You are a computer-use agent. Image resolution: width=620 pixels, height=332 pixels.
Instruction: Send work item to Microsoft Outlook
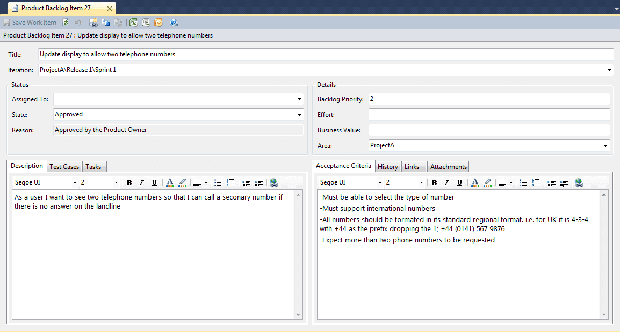158,23
